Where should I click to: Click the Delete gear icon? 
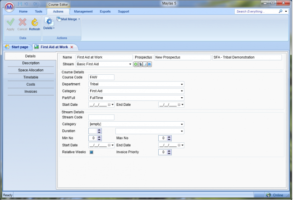click(x=49, y=22)
